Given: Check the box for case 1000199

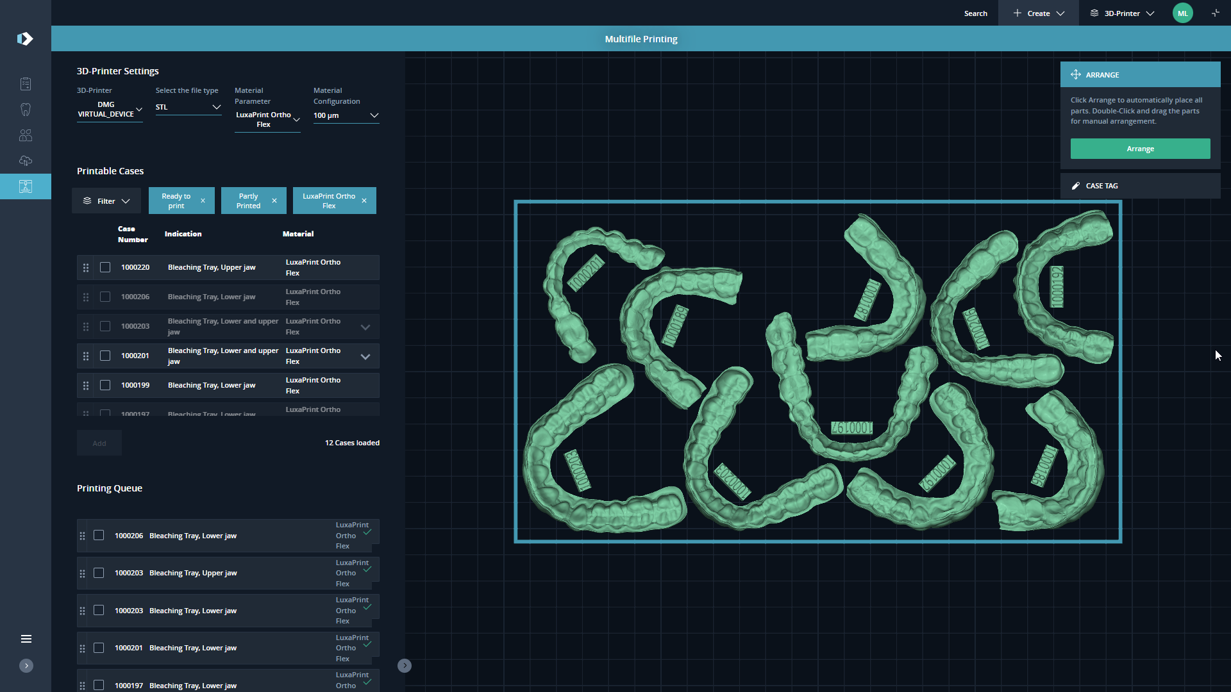Looking at the screenshot, I should 105,385.
